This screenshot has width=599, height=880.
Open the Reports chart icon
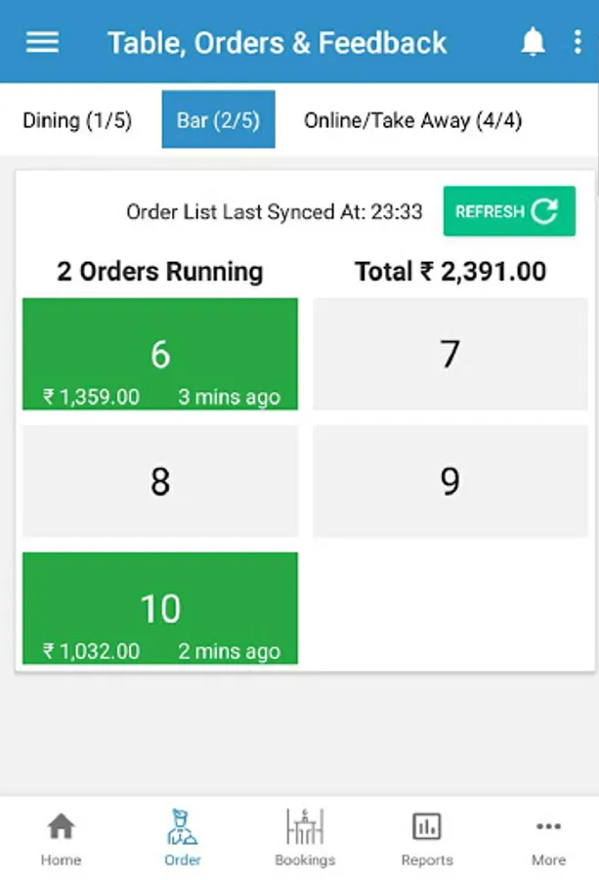pos(427,826)
